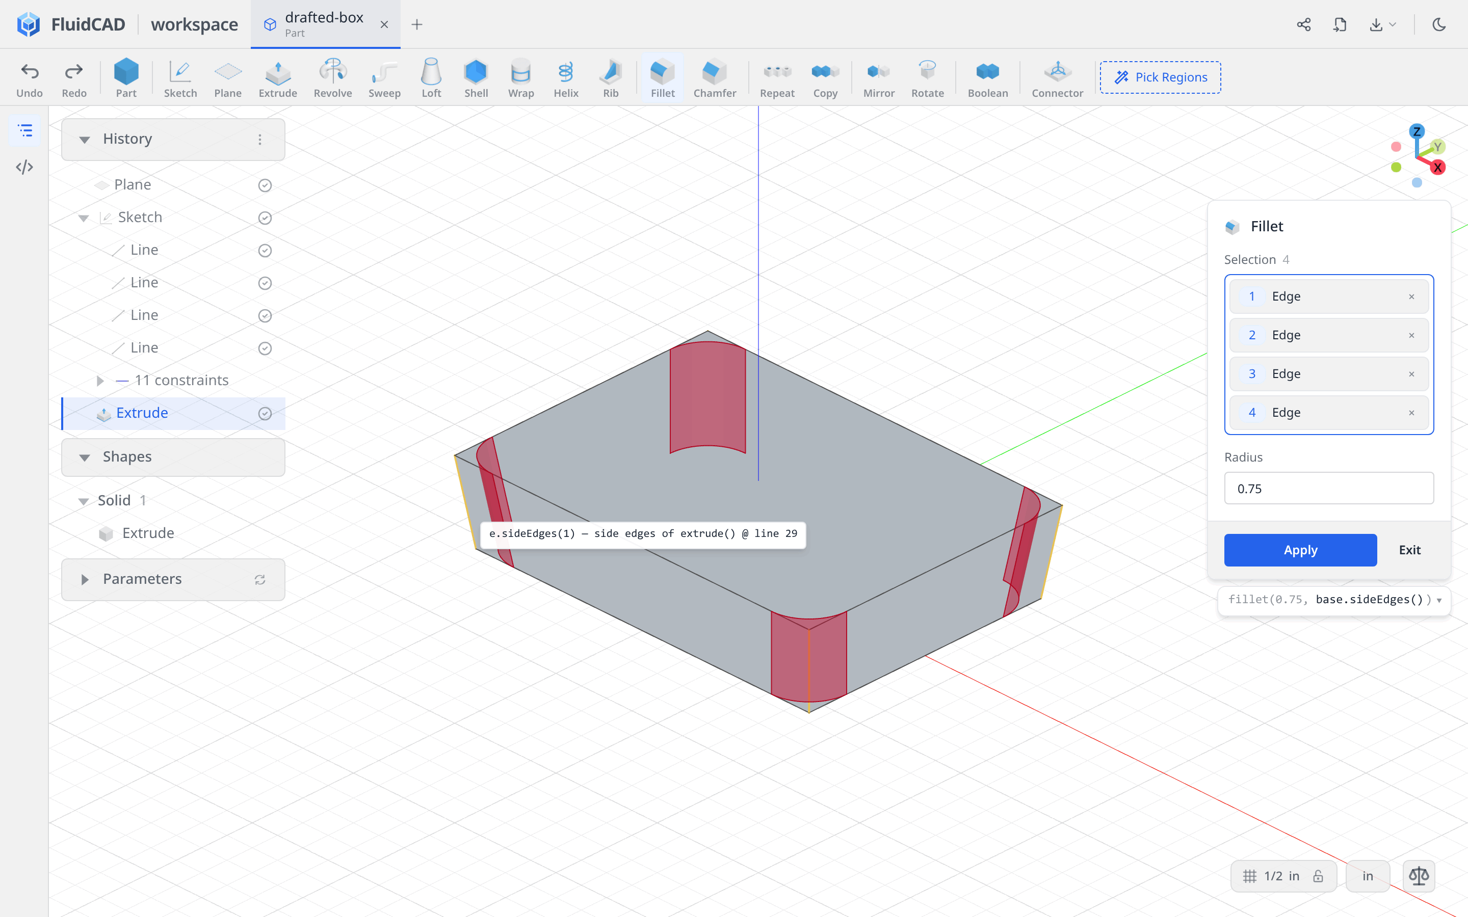Expand the Parameters panel
This screenshot has width=1468, height=917.
click(x=84, y=579)
